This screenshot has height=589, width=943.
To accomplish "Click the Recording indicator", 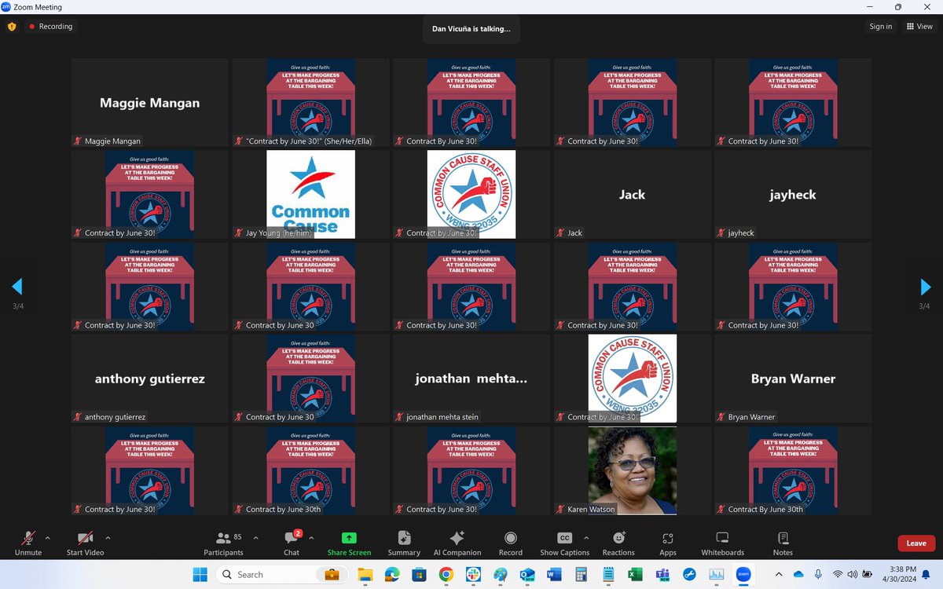I will pyautogui.click(x=50, y=26).
